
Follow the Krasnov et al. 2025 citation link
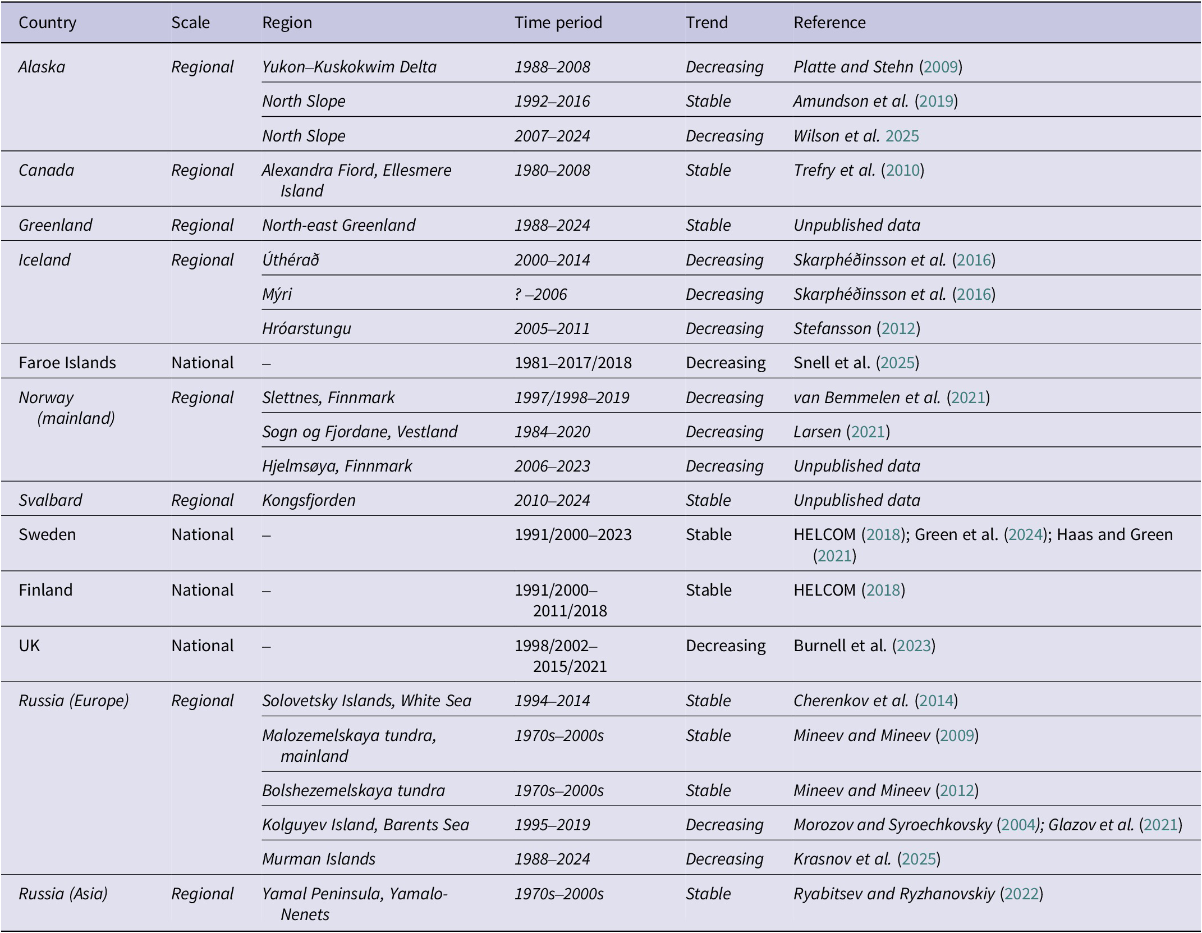tap(919, 859)
